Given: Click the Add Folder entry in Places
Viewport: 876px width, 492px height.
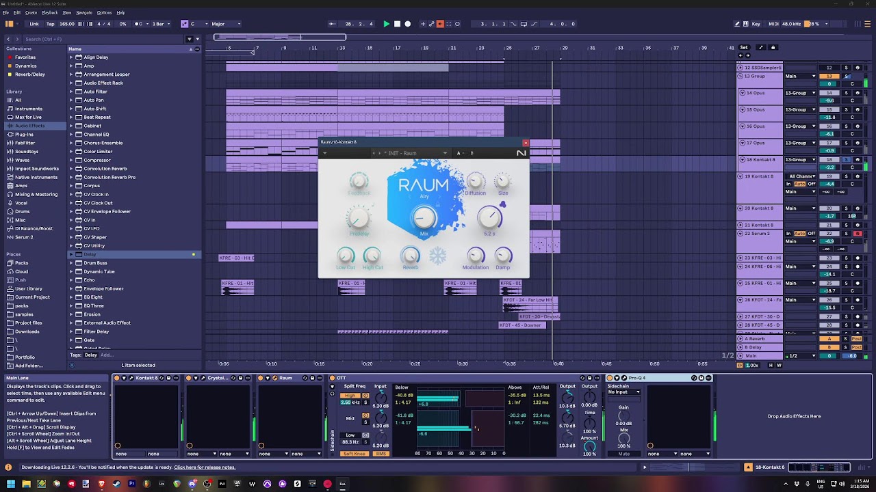Looking at the screenshot, I should click(28, 366).
